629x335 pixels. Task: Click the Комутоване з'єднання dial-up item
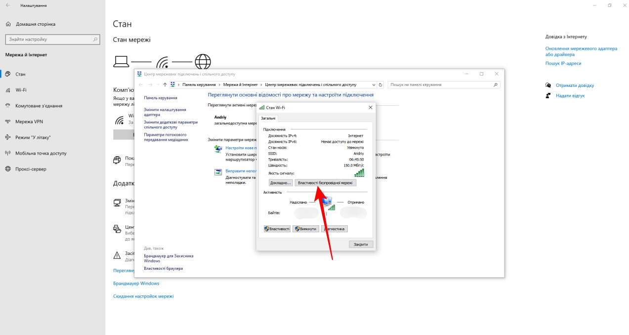[39, 106]
